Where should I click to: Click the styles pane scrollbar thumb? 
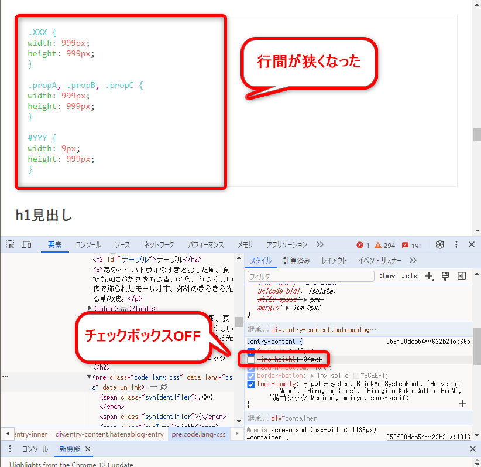coord(477,346)
